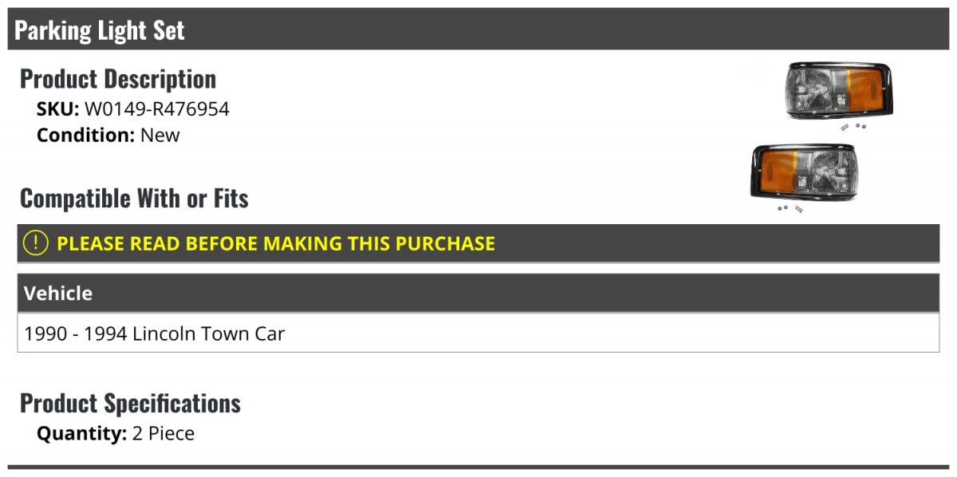
Task: Click the Condition: New text
Action: (x=108, y=135)
